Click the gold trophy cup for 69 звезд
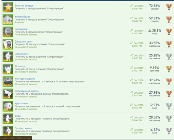Screen dimensions: 174x140 coord(169,69)
